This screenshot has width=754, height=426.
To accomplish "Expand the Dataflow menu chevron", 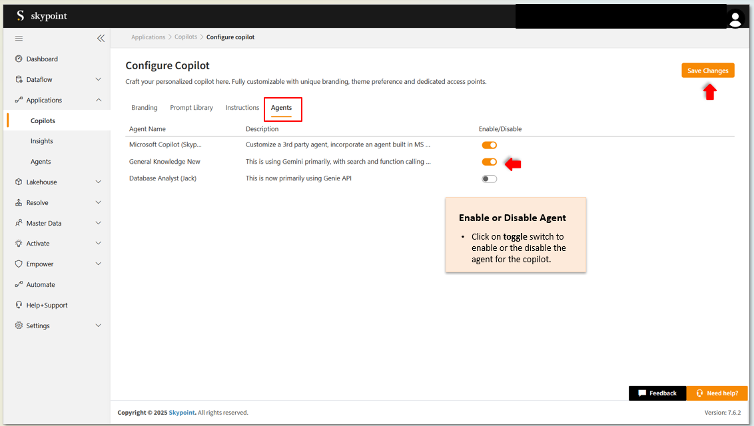I will pos(99,80).
